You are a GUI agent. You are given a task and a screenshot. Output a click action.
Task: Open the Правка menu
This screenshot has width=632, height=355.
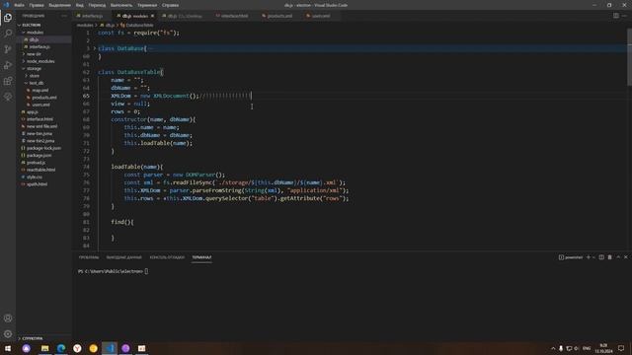[x=37, y=5]
